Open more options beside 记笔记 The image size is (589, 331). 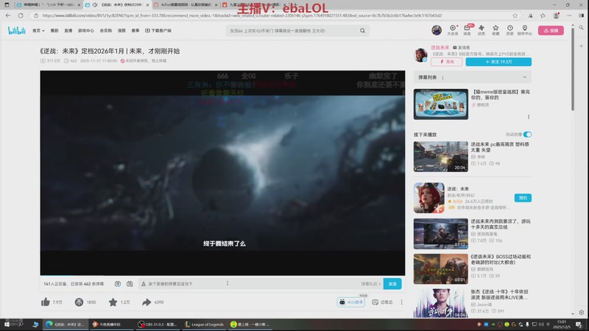401,302
